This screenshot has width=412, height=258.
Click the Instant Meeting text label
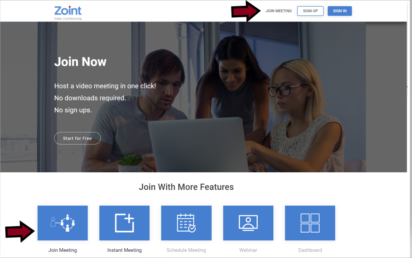click(x=124, y=250)
